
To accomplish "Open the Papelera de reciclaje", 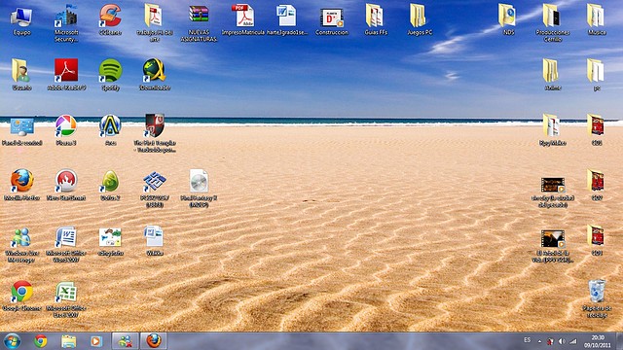I will click(x=597, y=292).
